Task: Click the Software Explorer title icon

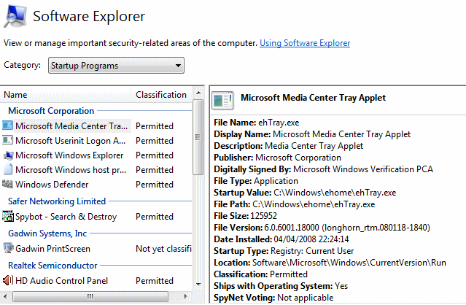Action: coord(15,16)
